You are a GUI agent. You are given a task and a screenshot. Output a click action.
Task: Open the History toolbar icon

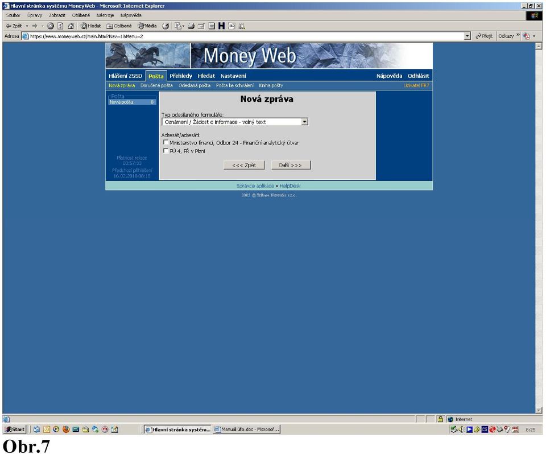coord(166,26)
